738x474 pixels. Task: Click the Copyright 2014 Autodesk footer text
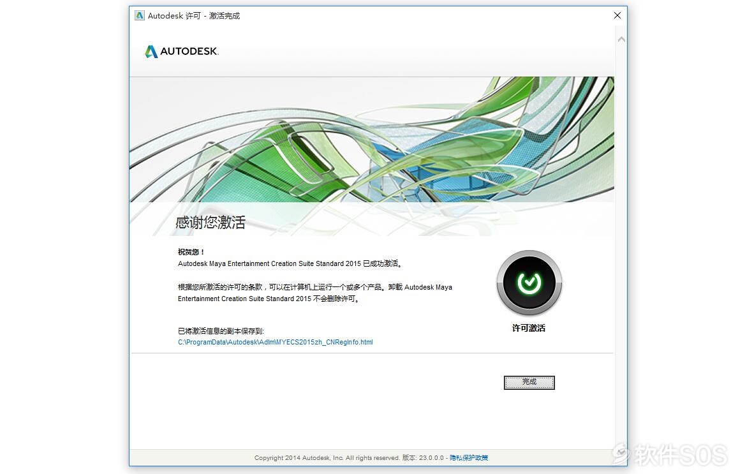327,457
